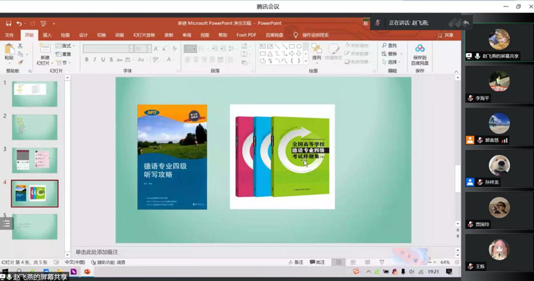Click the Tell Me lightbulb search icon
Viewport: 534px width, 281px height.
tap(296, 35)
